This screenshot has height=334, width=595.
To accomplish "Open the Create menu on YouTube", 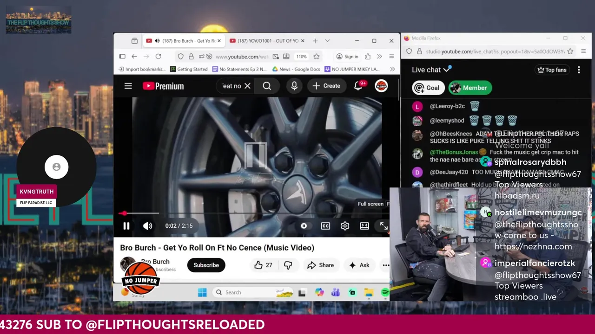I will (x=327, y=86).
